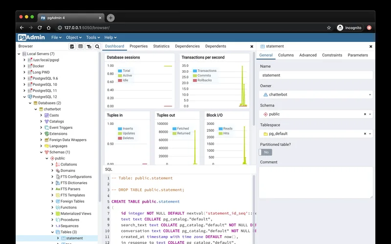Open the Tools menu
This screenshot has width=391, height=244.
[93, 38]
